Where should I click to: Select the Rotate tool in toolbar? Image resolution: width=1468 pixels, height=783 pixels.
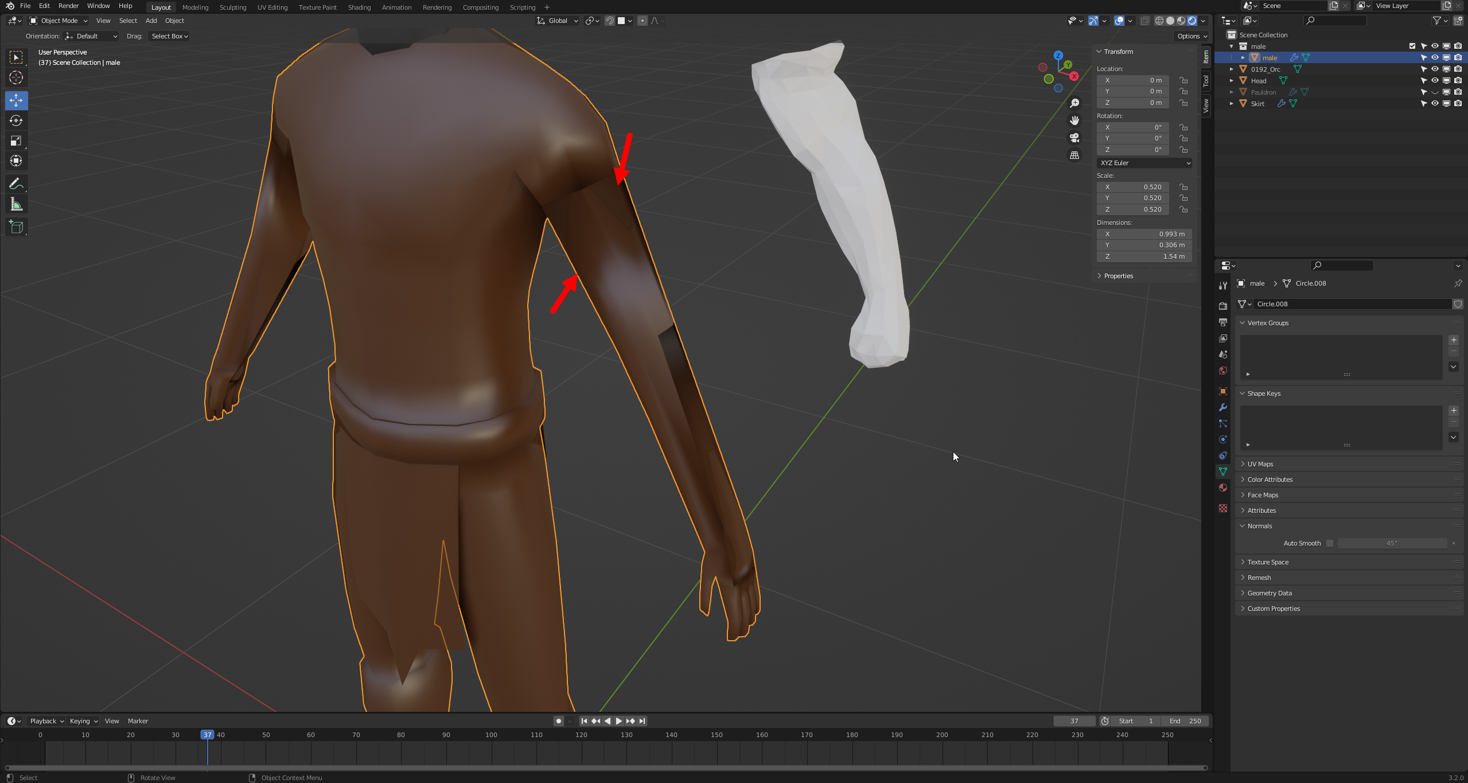pyautogui.click(x=16, y=120)
